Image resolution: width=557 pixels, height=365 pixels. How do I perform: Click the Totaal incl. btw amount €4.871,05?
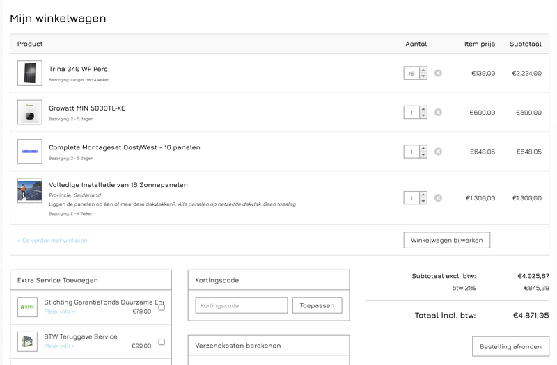(531, 316)
